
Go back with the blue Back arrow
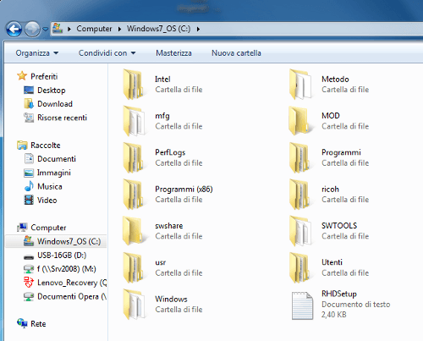tap(14, 29)
